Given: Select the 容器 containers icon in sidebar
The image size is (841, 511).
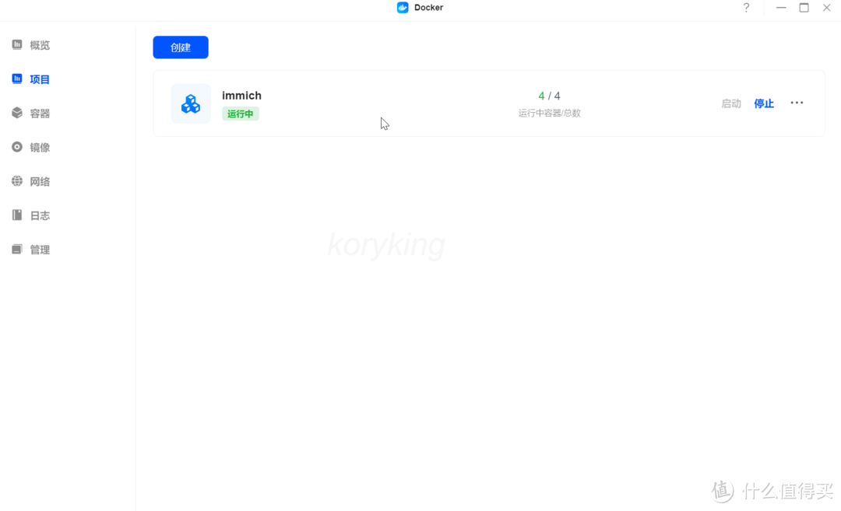Looking at the screenshot, I should click(x=17, y=113).
